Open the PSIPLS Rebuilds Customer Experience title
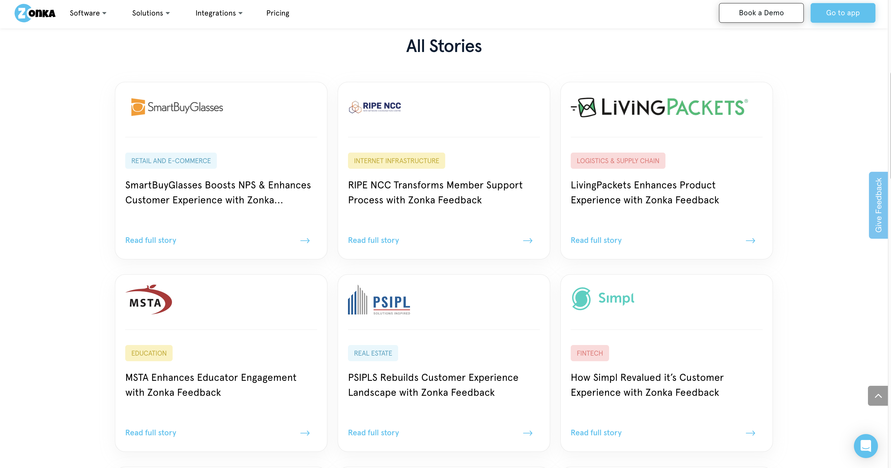Screen dimensions: 891x468 (433, 385)
